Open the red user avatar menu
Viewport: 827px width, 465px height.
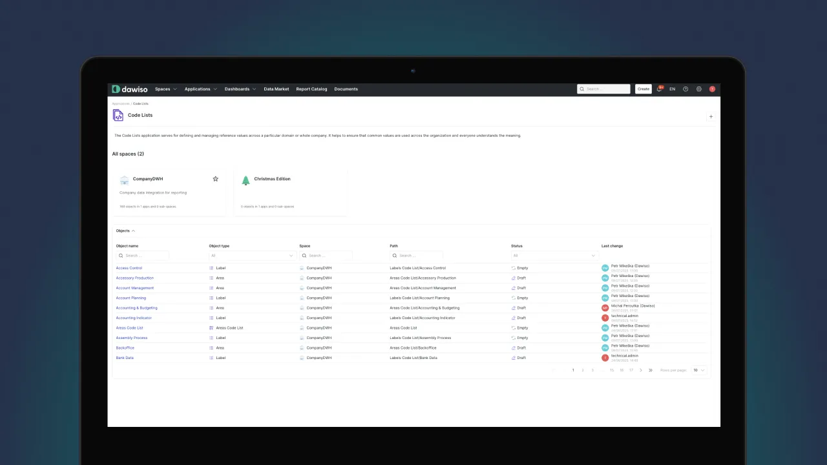713,89
